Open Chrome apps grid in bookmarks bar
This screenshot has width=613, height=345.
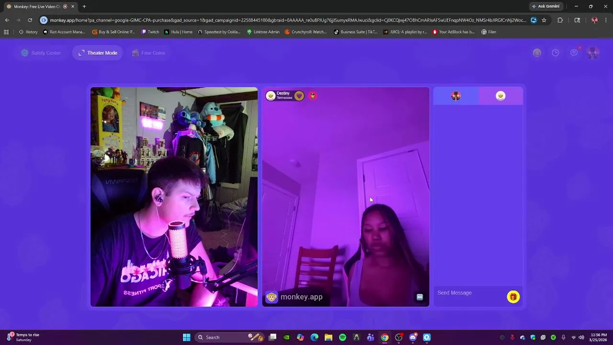tap(6, 32)
